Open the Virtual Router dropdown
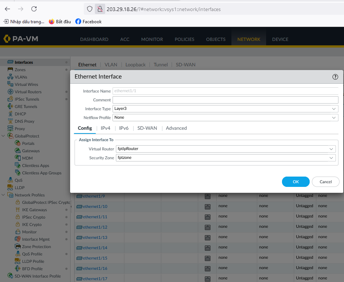Image resolution: width=344 pixels, height=282 pixels. (x=225, y=149)
